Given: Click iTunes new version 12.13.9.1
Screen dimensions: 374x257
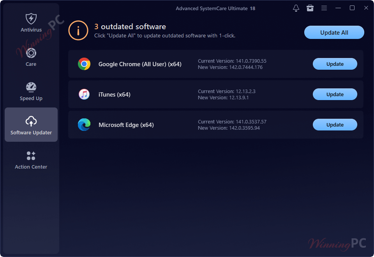Looking at the screenshot, I should pyautogui.click(x=223, y=97).
